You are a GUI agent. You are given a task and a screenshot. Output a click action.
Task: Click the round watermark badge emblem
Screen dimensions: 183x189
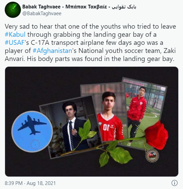pyautogui.click(x=152, y=156)
